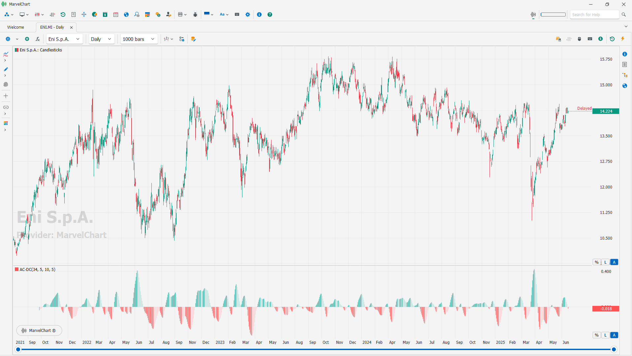Screen dimensions: 632x356
Task: Click the MarvelChart waveform logo in toolbar
Action: click(x=533, y=15)
